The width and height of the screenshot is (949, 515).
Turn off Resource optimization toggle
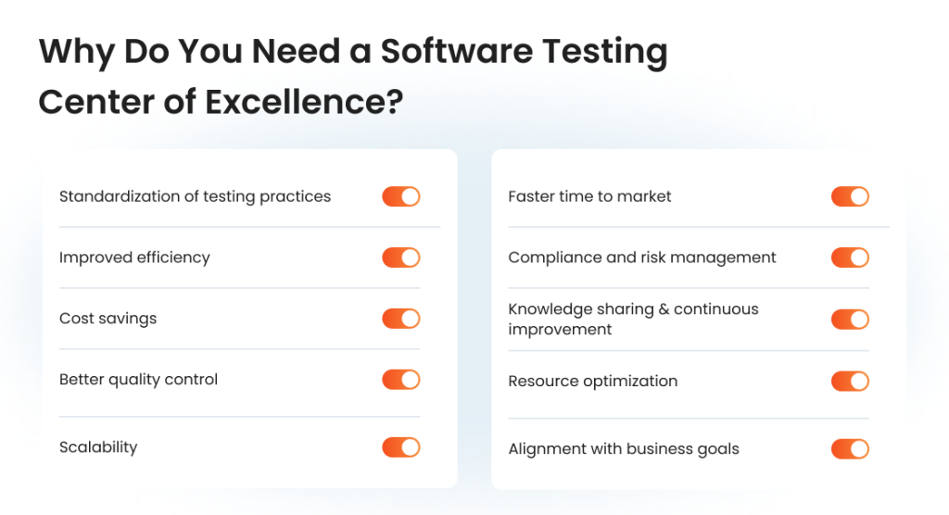(850, 382)
